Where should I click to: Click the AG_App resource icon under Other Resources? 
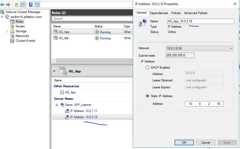62,92
